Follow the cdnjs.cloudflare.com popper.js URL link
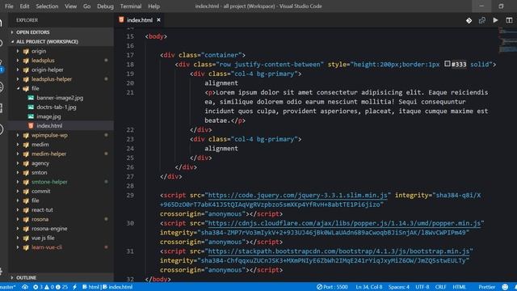The width and height of the screenshot is (517, 291). (x=344, y=223)
